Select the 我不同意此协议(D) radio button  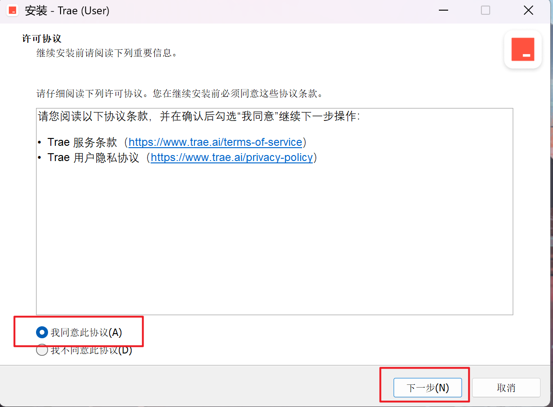pyautogui.click(x=42, y=350)
